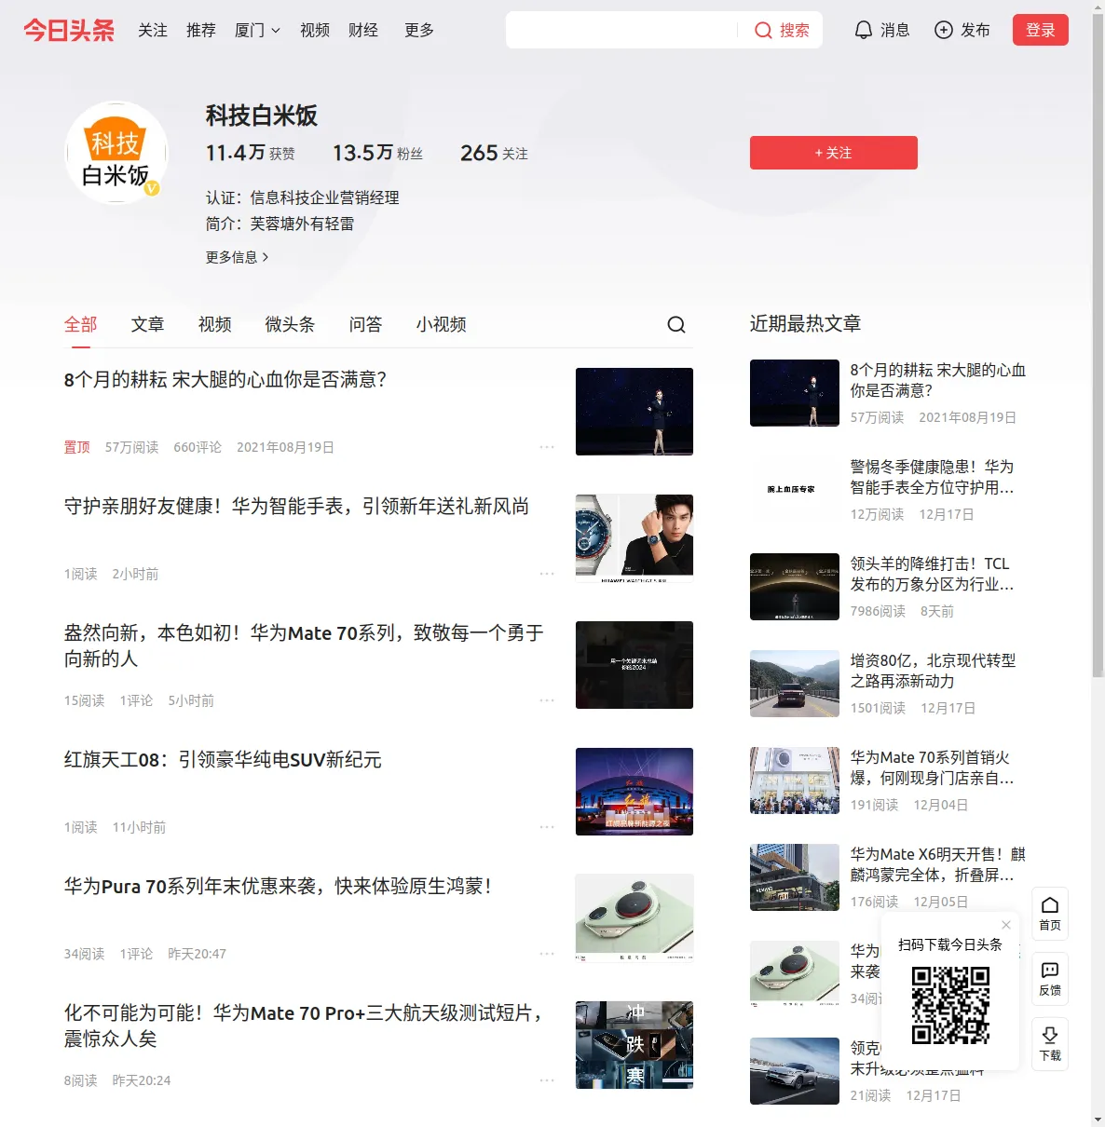Switch to the 微头条 tab
The image size is (1105, 1127).
(x=291, y=324)
